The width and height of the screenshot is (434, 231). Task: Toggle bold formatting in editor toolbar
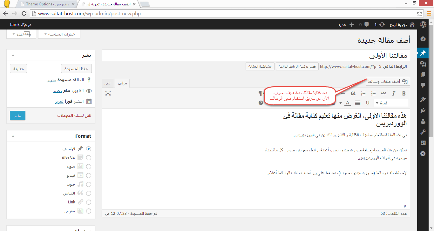click(404, 93)
